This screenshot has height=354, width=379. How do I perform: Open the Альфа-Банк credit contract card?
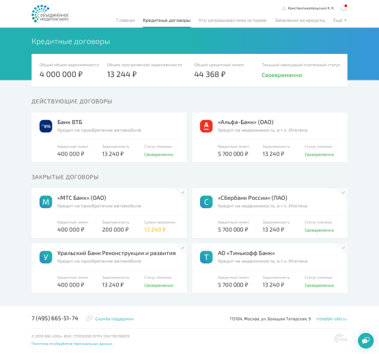(x=270, y=137)
